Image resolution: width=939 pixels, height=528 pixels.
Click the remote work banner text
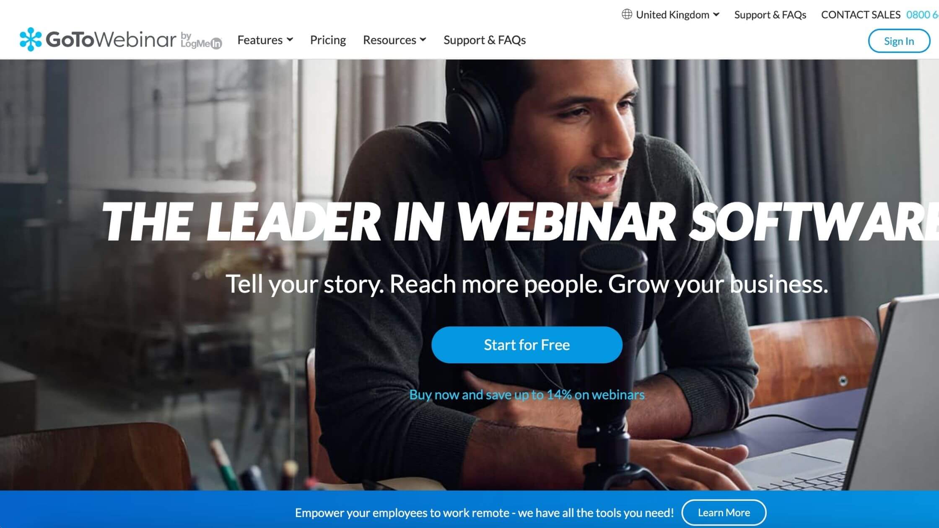(484, 512)
